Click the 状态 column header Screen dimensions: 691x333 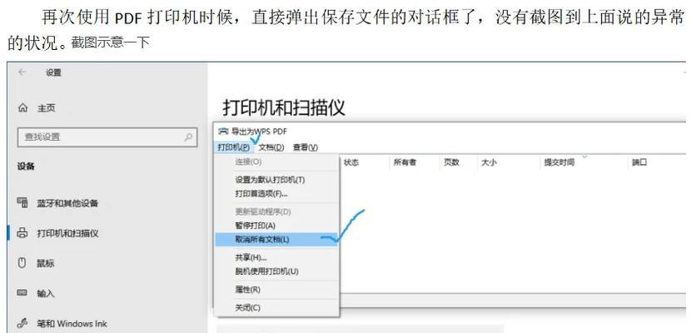[x=351, y=162]
